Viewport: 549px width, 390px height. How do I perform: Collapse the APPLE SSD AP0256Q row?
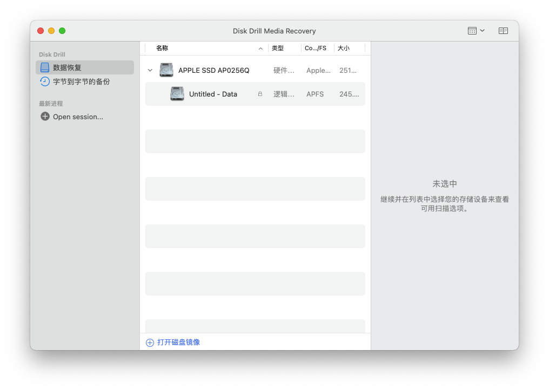point(150,70)
